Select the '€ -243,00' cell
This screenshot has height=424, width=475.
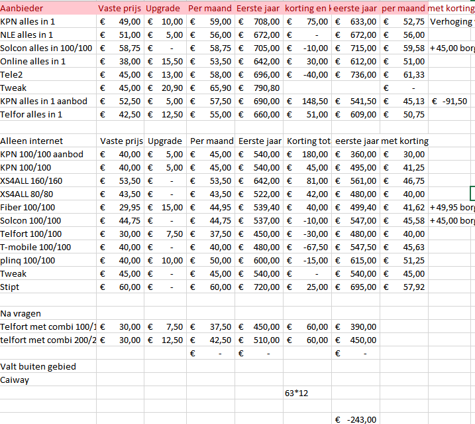point(356,420)
